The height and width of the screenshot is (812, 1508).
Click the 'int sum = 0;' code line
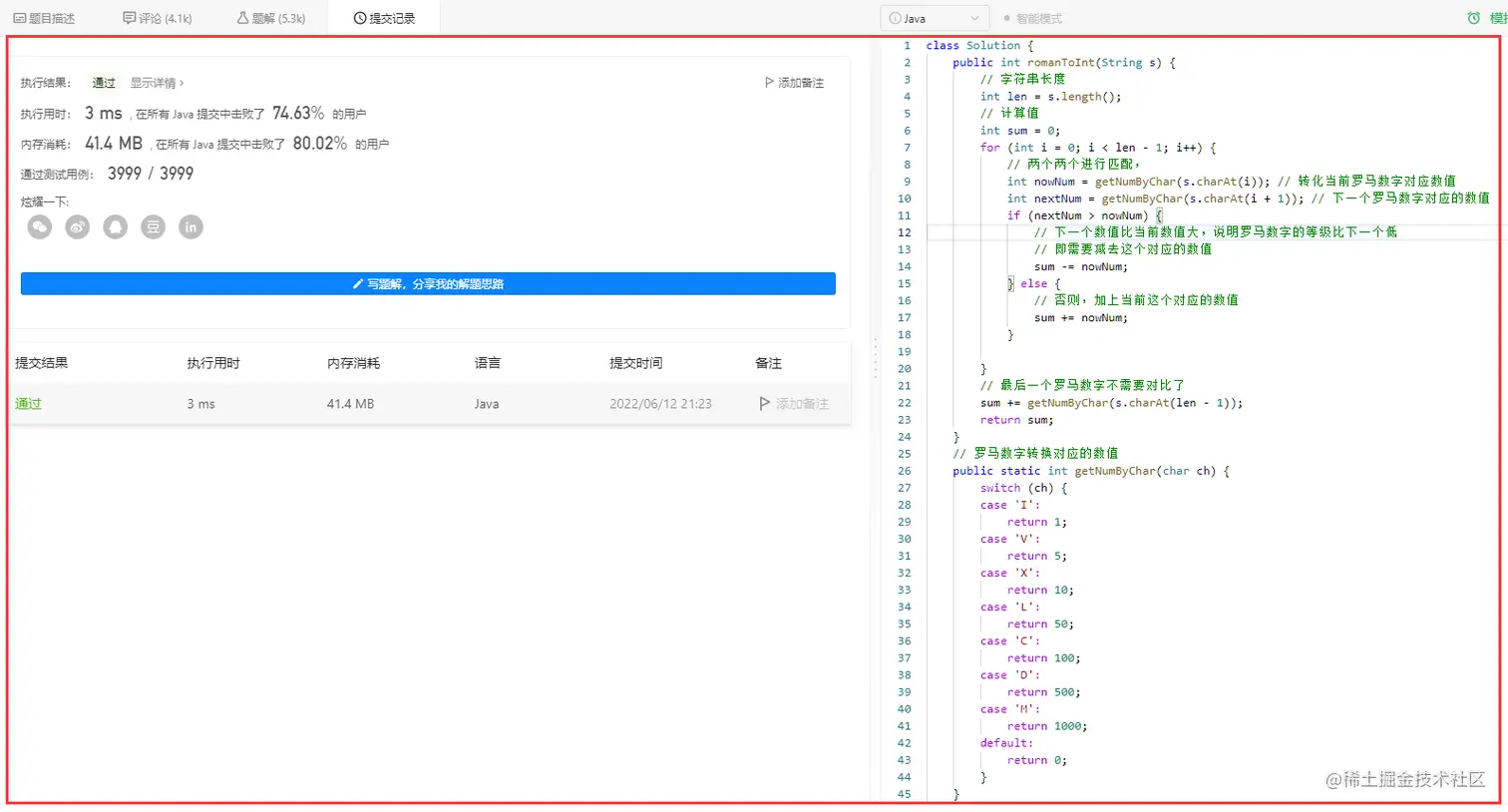point(1020,131)
